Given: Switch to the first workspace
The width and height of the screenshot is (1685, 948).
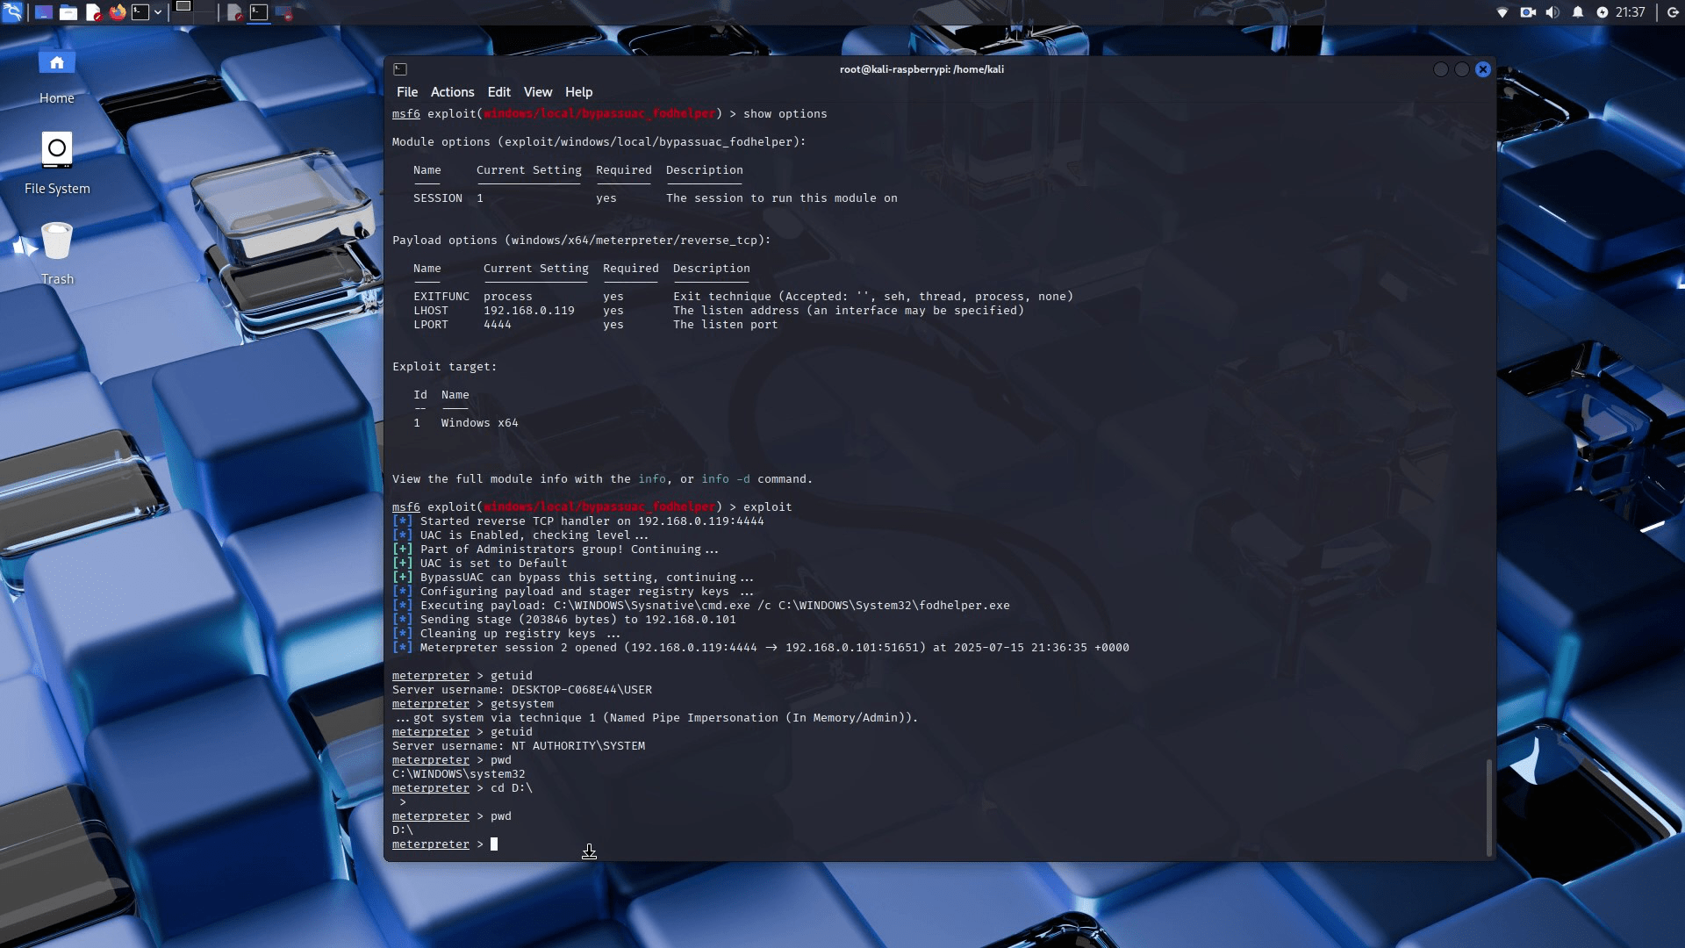Looking at the screenshot, I should [x=183, y=7].
